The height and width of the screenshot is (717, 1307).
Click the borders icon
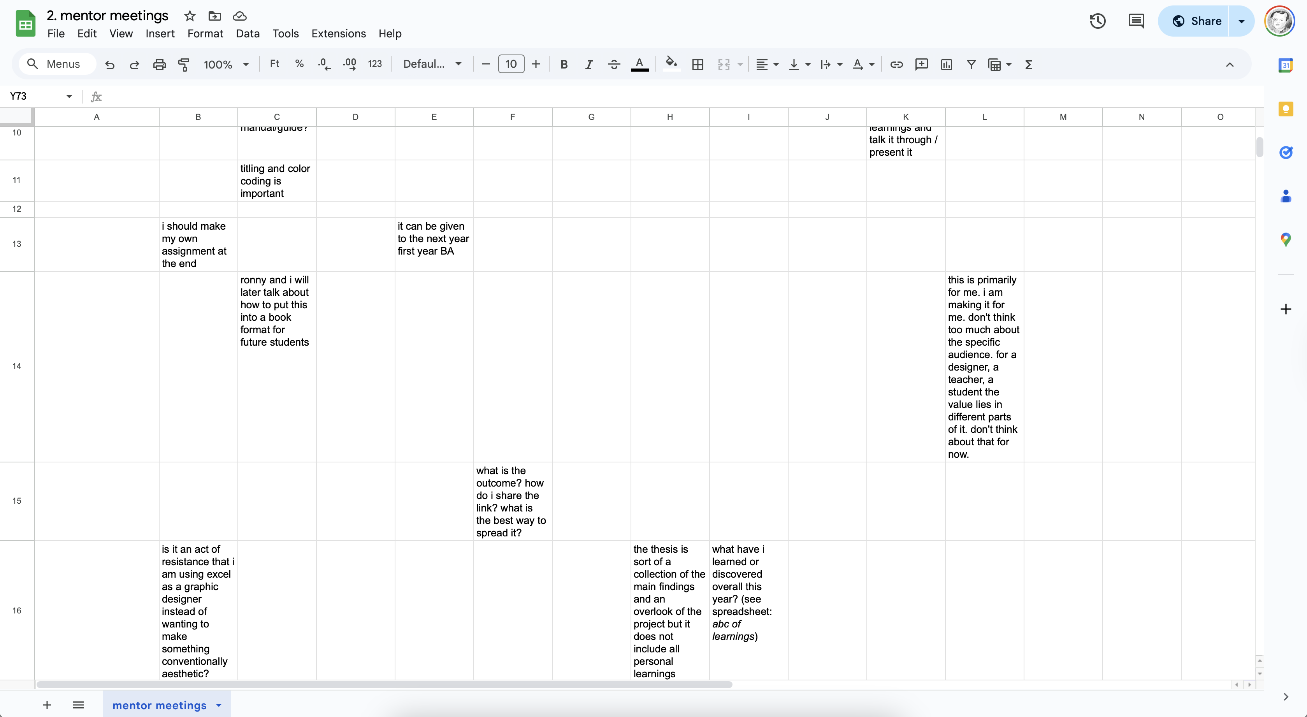click(x=697, y=65)
